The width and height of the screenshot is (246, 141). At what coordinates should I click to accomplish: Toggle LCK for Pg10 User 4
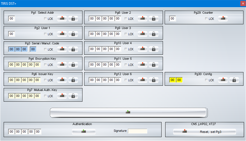tap(126, 49)
